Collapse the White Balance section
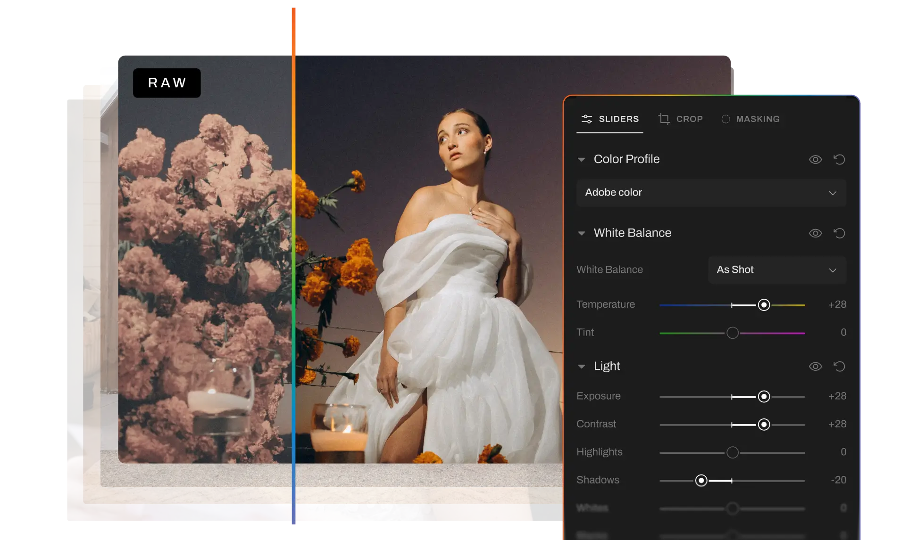 point(582,233)
